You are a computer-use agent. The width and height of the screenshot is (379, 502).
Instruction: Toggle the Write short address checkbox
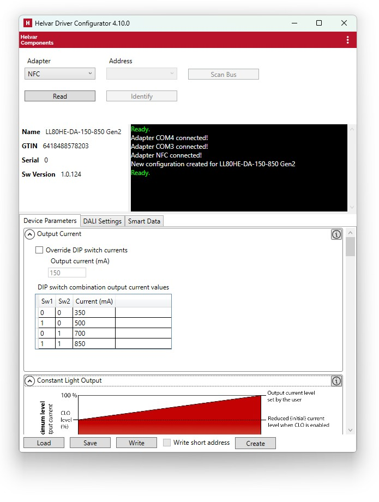pyautogui.click(x=167, y=443)
